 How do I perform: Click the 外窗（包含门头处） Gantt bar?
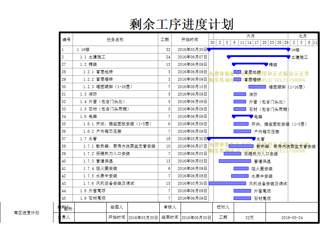coord(240,102)
